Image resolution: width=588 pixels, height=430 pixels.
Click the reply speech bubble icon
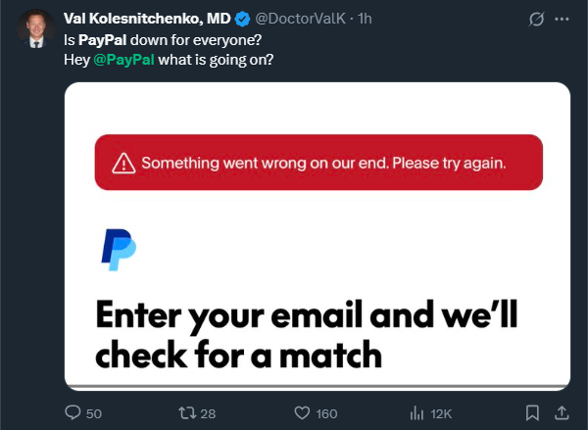click(73, 412)
